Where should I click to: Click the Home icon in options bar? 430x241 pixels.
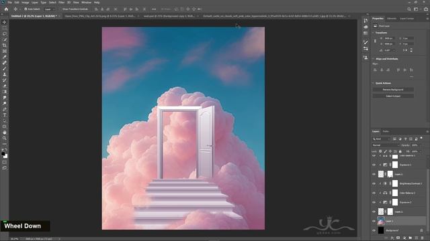point(6,9)
